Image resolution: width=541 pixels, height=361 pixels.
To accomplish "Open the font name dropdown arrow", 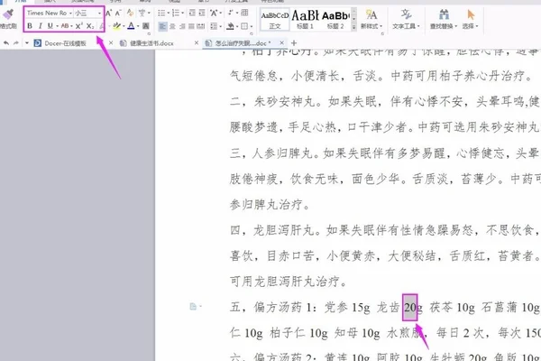I will click(x=70, y=14).
